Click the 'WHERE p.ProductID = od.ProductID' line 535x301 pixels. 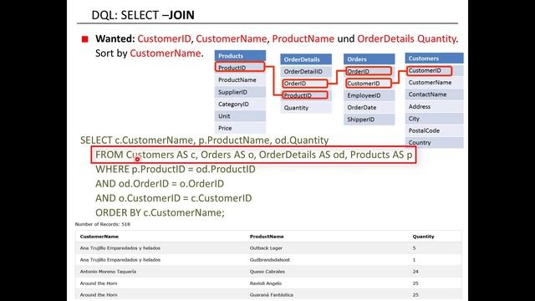tap(175, 169)
